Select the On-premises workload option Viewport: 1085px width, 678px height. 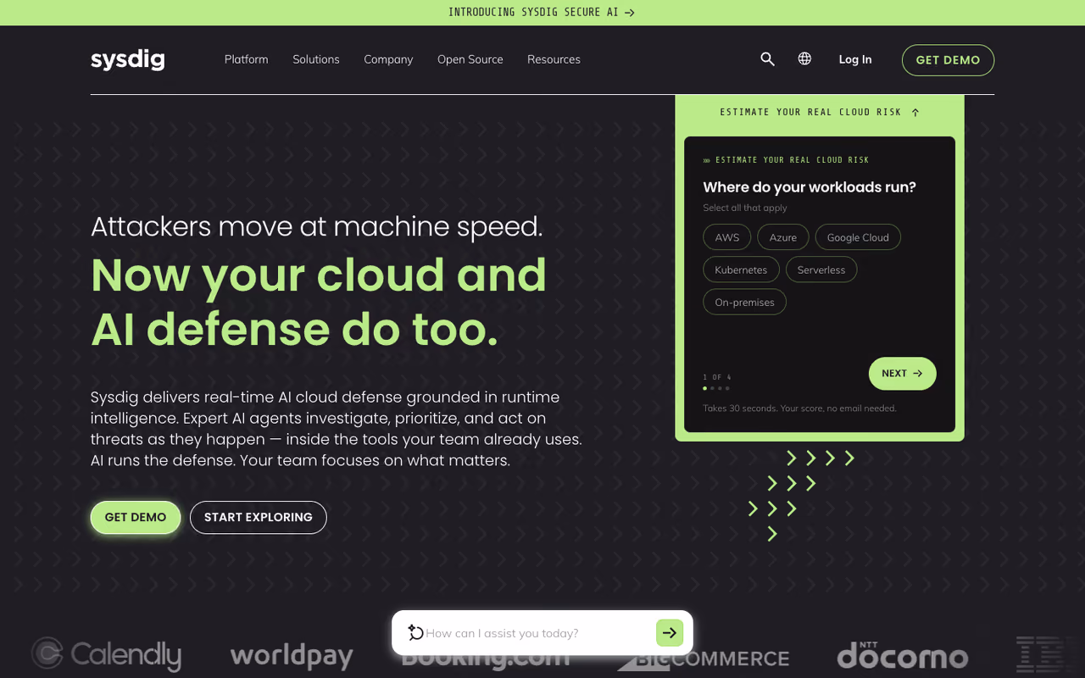point(744,302)
